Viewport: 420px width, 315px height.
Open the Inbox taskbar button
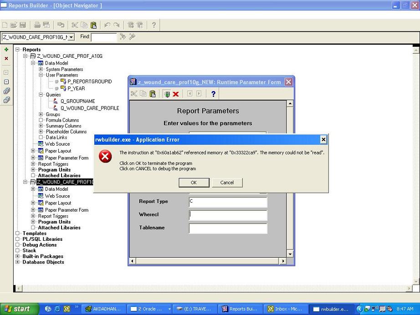pyautogui.click(x=285, y=309)
